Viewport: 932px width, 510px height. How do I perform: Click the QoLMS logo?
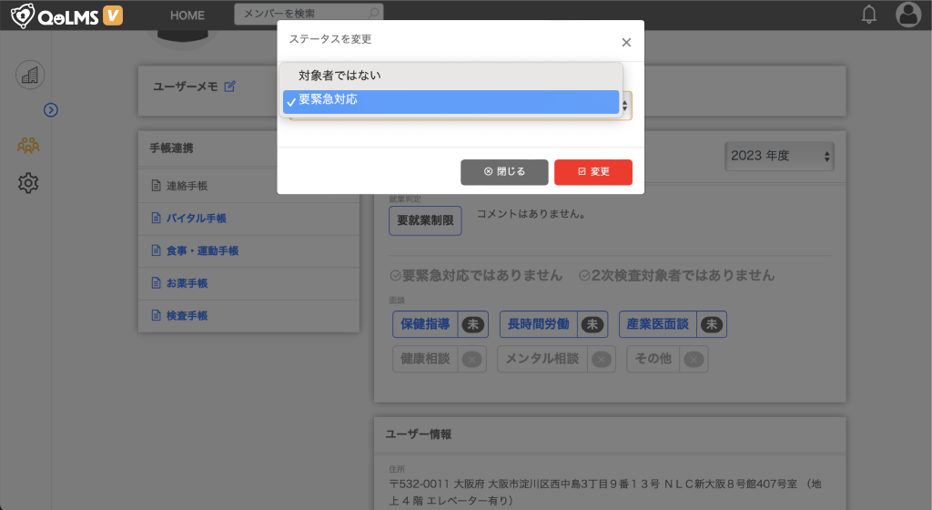pos(66,15)
